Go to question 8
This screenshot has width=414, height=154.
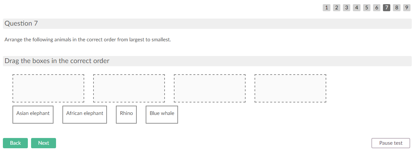pos(397,8)
